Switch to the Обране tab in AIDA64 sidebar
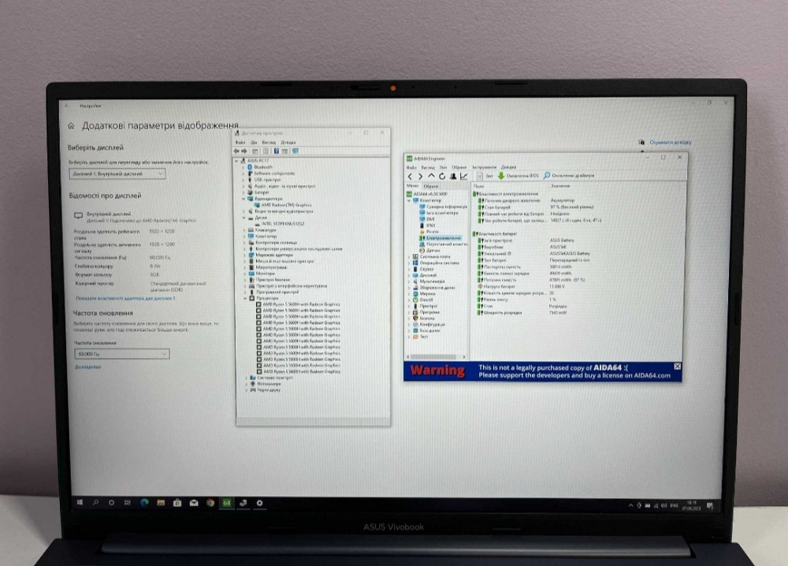The image size is (788, 566). coord(432,186)
